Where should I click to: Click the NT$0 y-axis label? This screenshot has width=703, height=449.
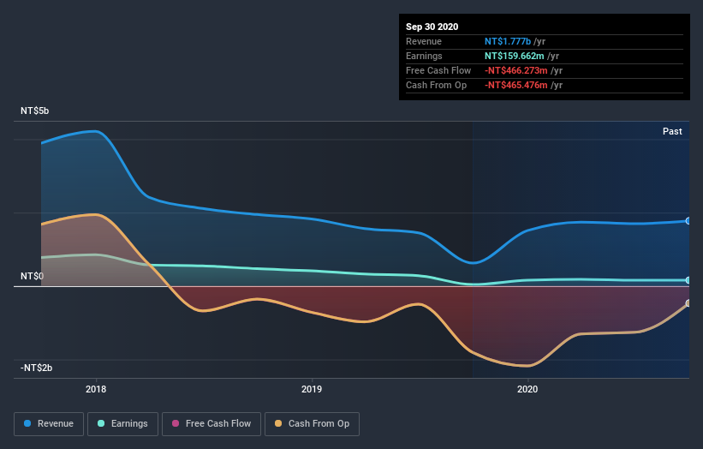click(x=32, y=276)
